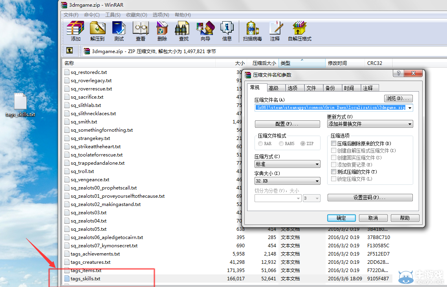This screenshot has height=287, width=447.
Task: Click the dialog help question mark button
Action: 399,73
